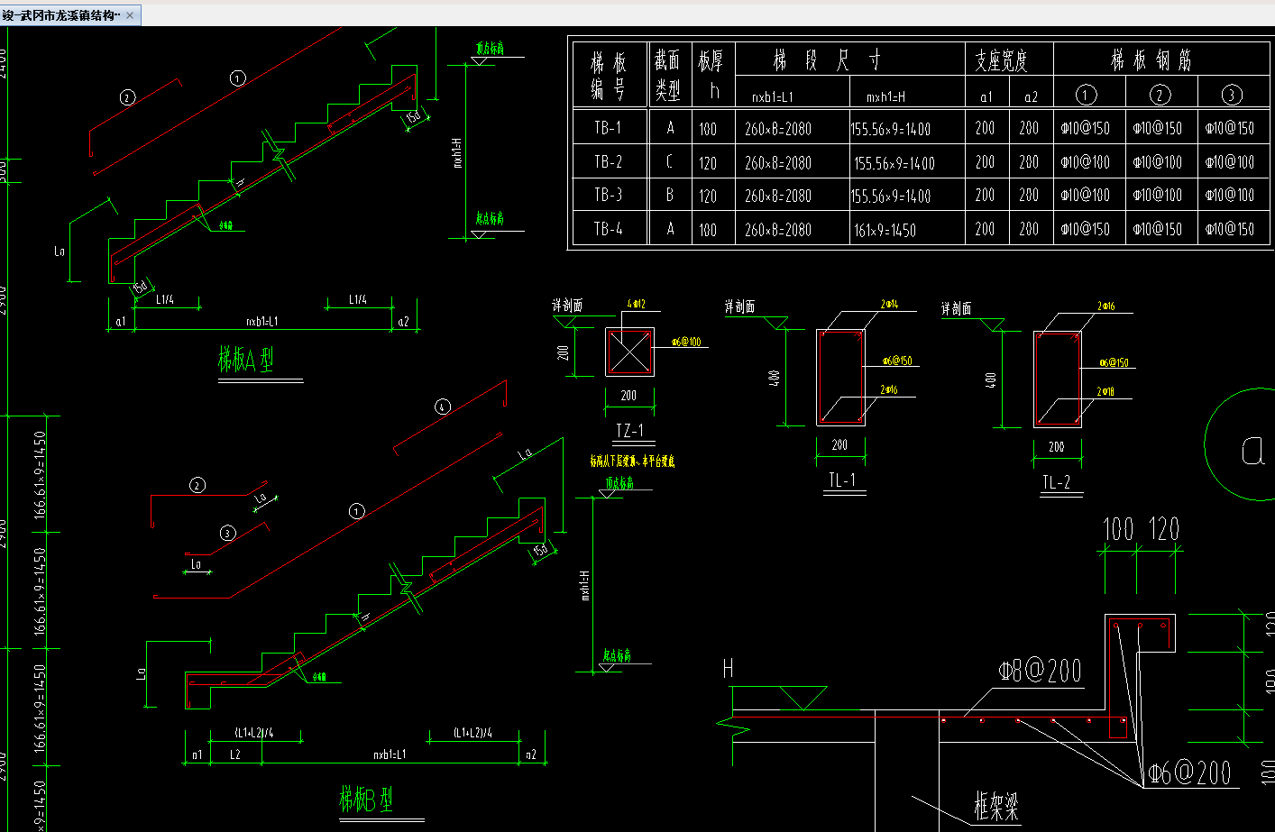Click the 100 dimension beside the 120 above the detail
The height and width of the screenshot is (832, 1275).
[1118, 529]
